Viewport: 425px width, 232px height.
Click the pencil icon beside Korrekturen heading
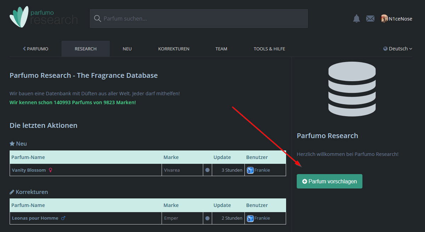coord(12,192)
